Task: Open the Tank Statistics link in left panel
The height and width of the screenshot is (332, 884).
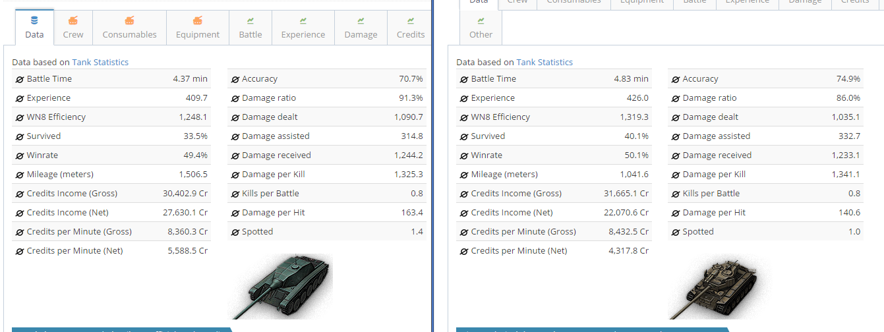Action: pyautogui.click(x=100, y=62)
